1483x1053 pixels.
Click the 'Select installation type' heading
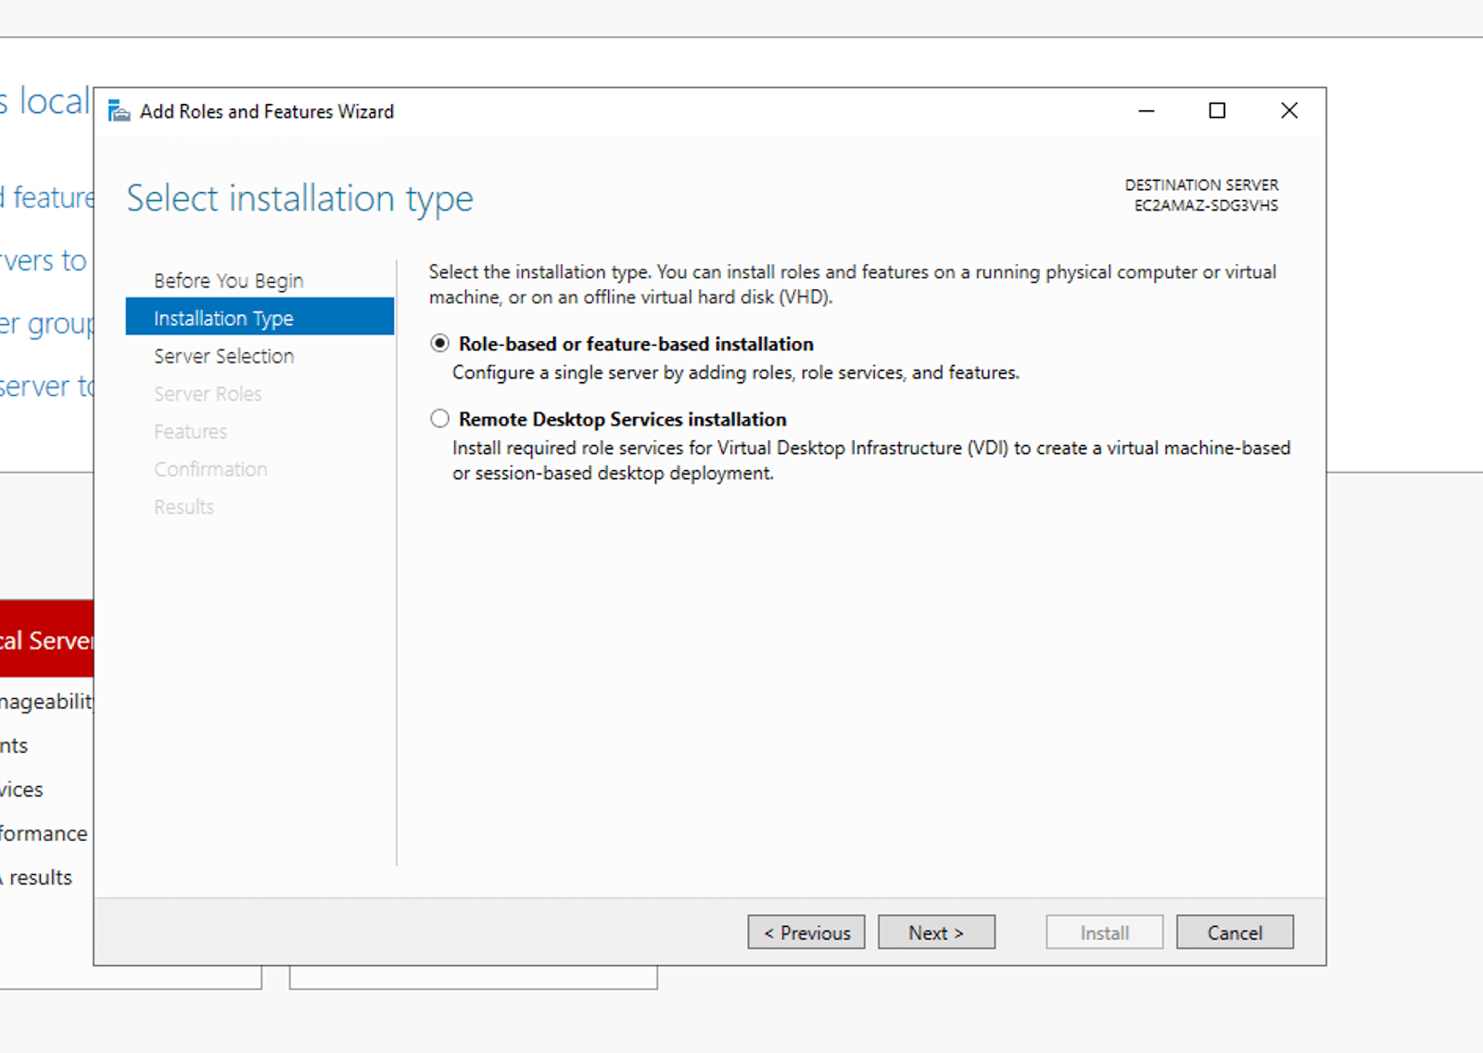[x=300, y=198]
